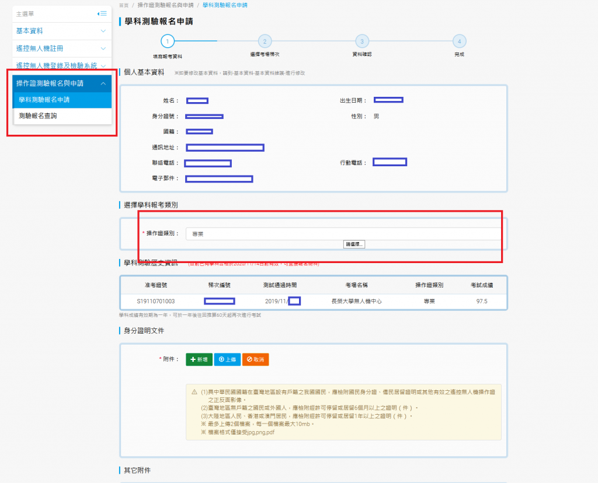Collapse the sidebar with the 主選單 toggle icon

pyautogui.click(x=102, y=13)
